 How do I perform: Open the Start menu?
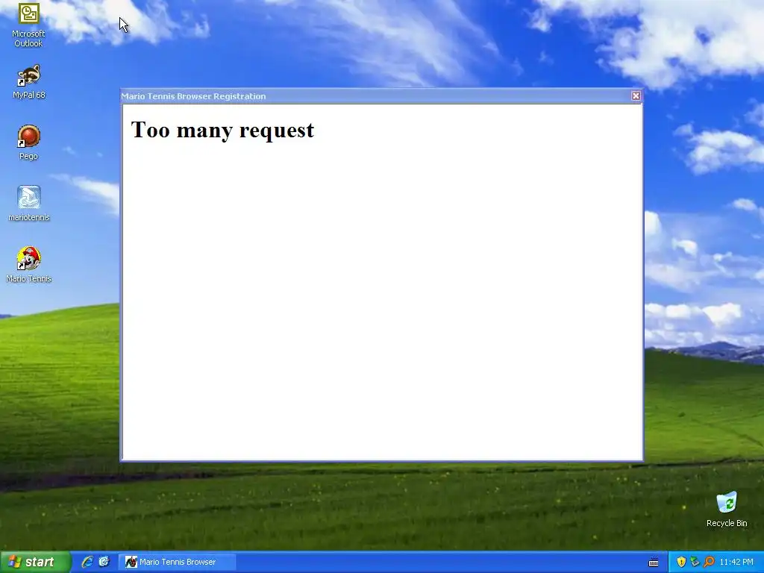pyautogui.click(x=35, y=562)
